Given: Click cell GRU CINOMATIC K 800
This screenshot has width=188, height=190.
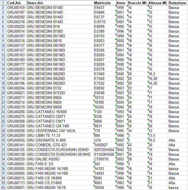Looking at the screenshot, I should (60, 140).
